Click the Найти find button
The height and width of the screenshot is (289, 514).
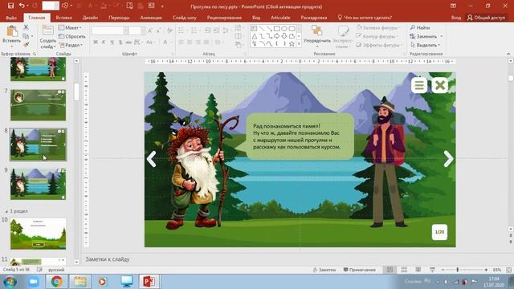point(420,28)
